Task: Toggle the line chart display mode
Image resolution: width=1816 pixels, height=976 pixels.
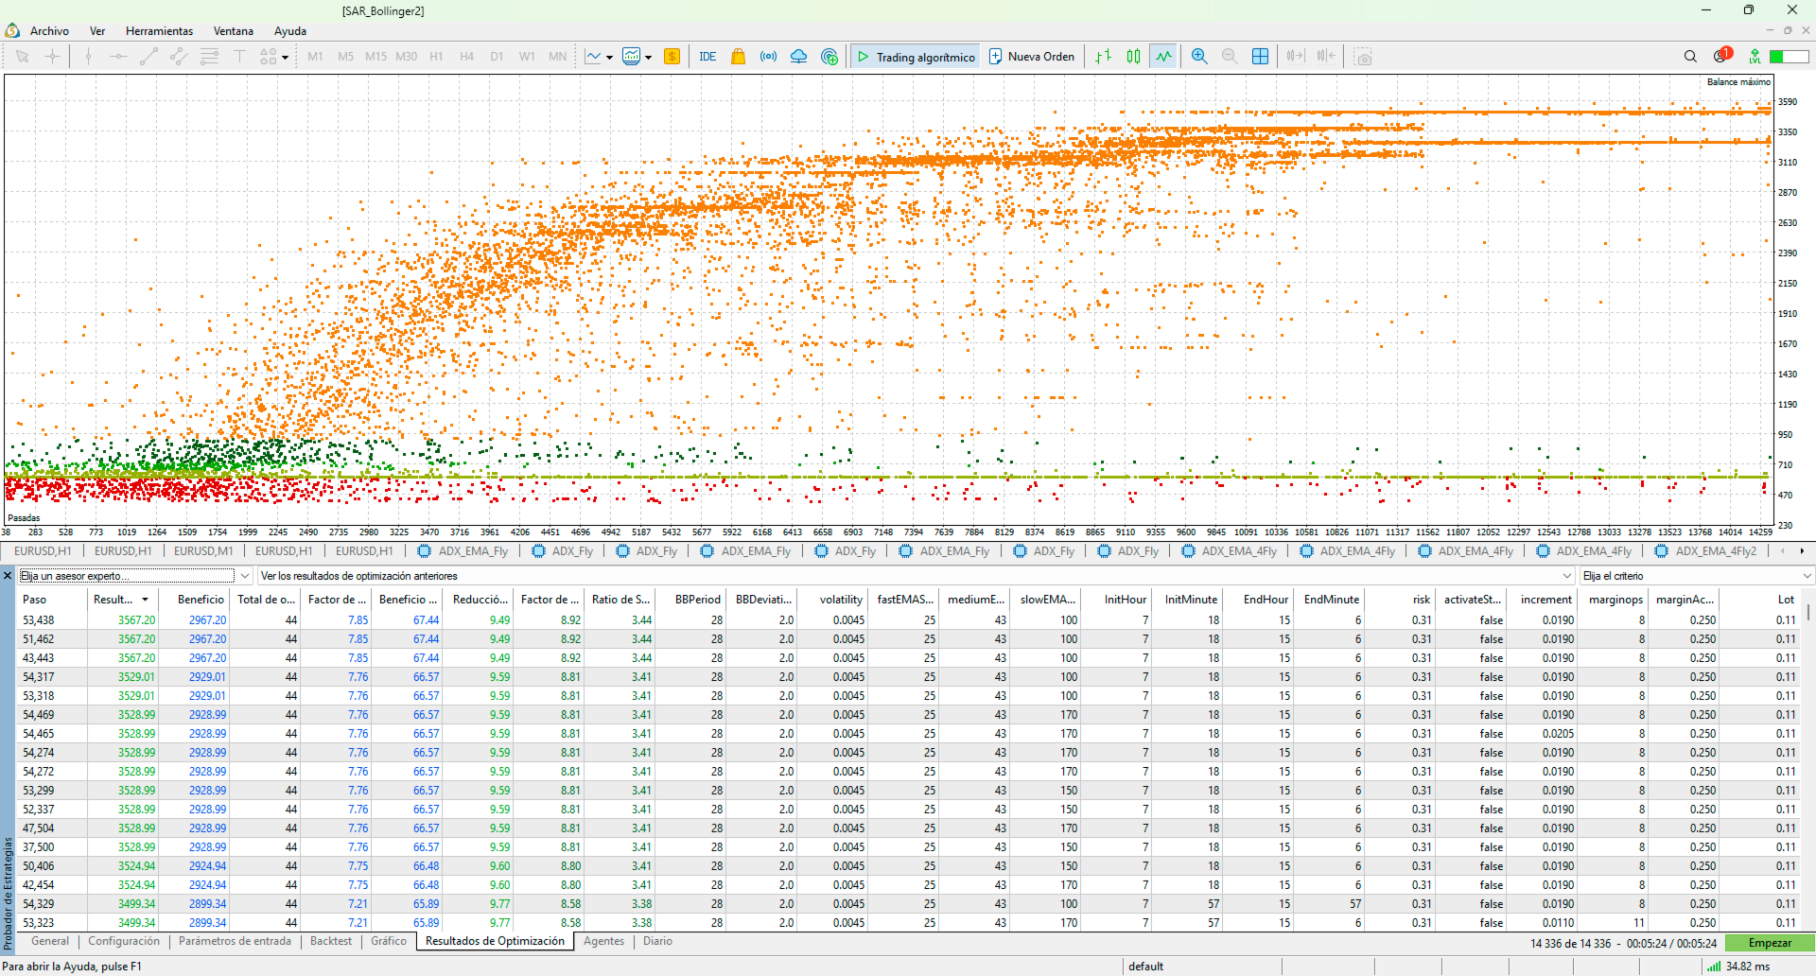Action: (x=1163, y=57)
